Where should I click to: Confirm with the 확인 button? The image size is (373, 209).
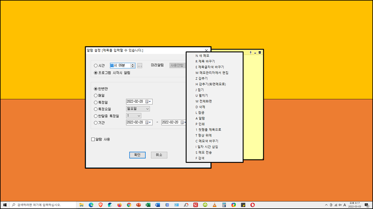(137, 155)
